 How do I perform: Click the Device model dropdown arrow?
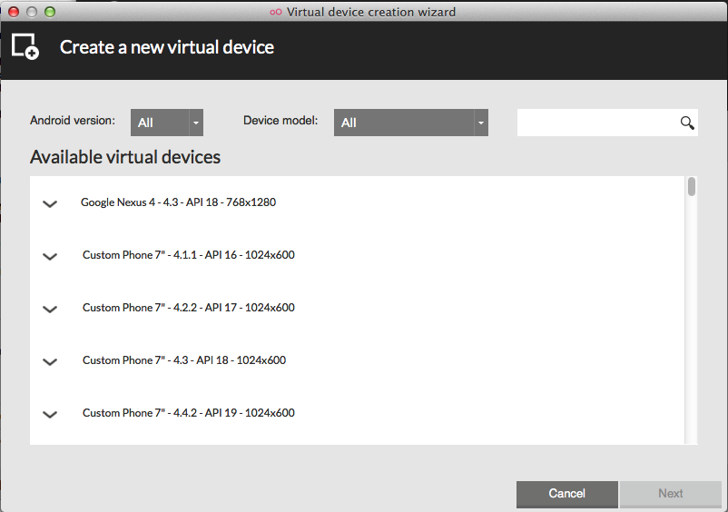coord(481,123)
